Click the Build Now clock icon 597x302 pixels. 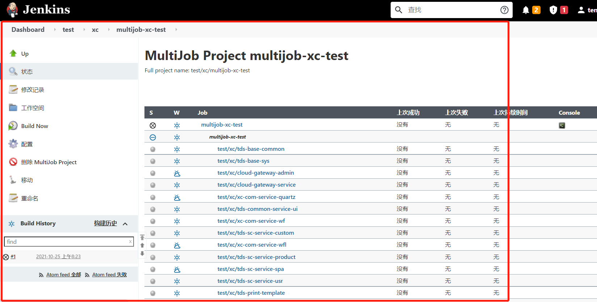click(13, 126)
